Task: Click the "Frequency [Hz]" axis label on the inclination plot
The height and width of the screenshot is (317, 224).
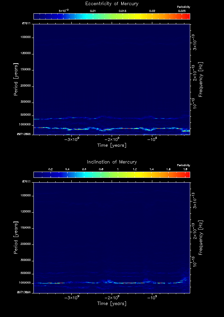Action: tap(201, 238)
